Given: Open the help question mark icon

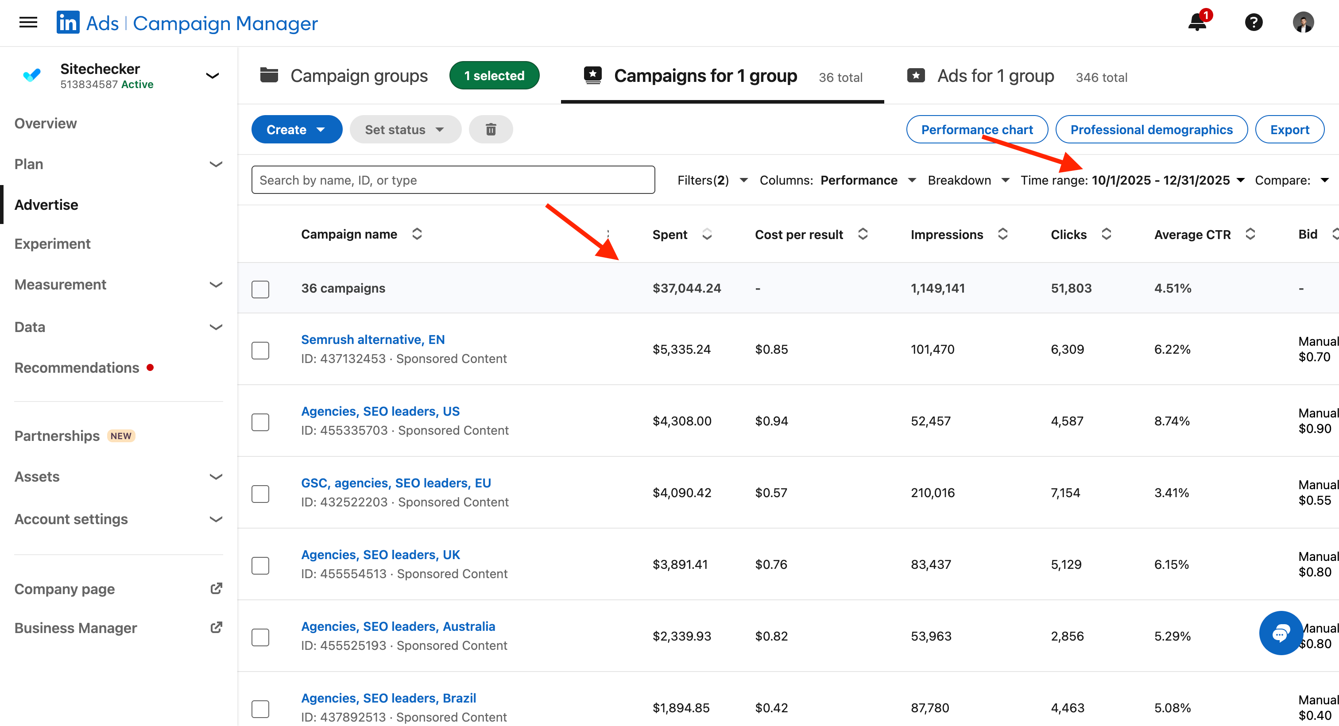Looking at the screenshot, I should pos(1253,22).
